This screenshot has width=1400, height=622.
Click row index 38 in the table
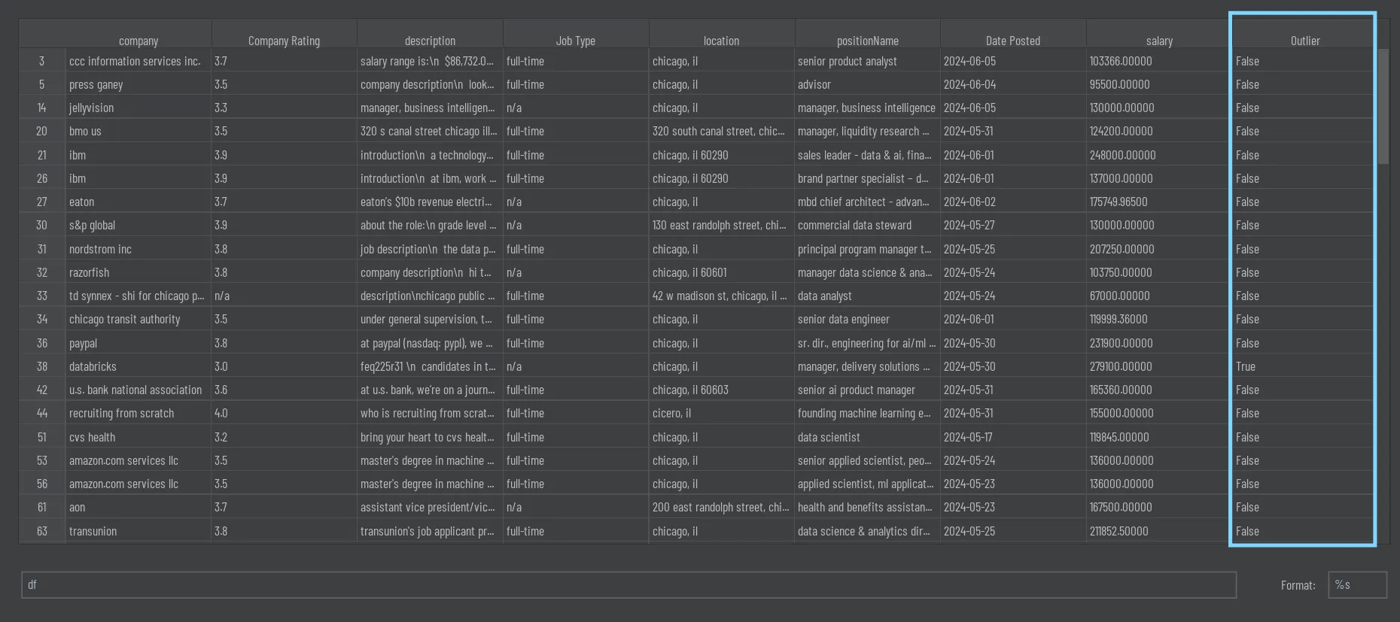click(x=42, y=367)
